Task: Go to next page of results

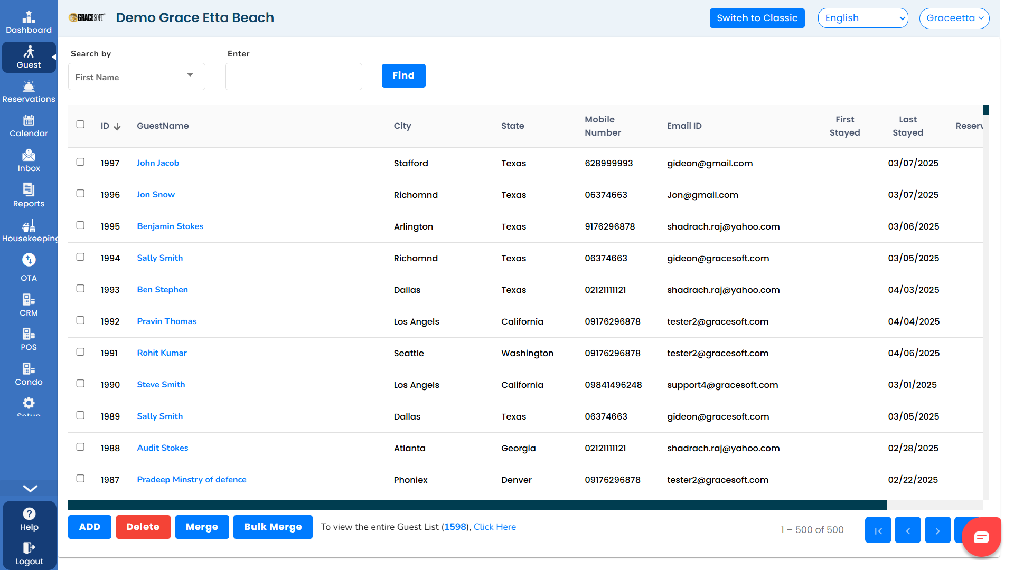Action: pyautogui.click(x=937, y=530)
